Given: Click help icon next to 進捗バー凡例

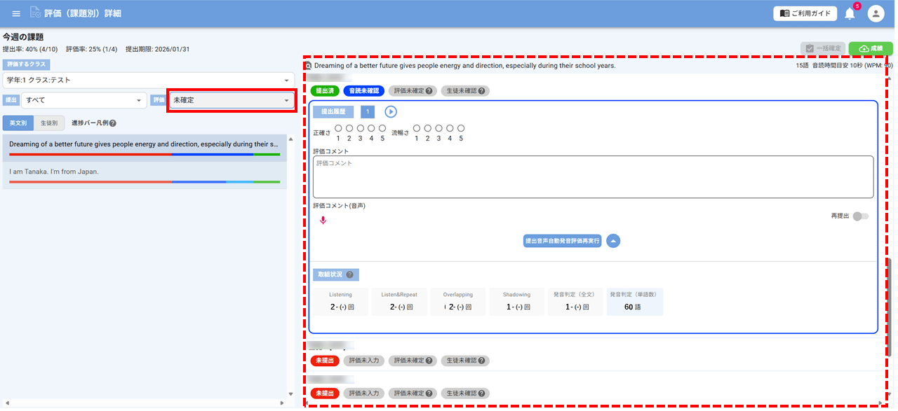Looking at the screenshot, I should (113, 123).
